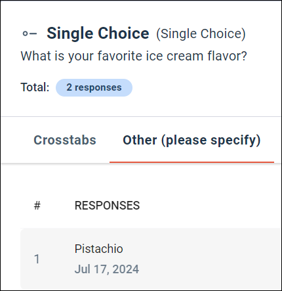The width and height of the screenshot is (282, 291).
Task: Click the favorite ice cream flavor question text
Action: click(x=134, y=56)
